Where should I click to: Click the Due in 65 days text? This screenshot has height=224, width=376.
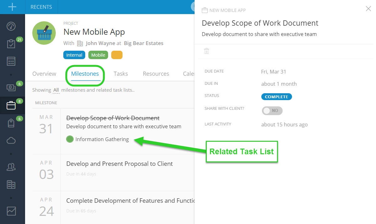81,211
